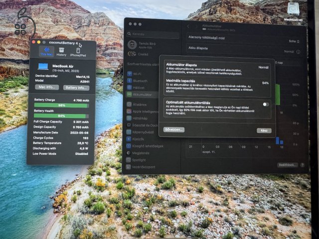Click Battery Temperature value 28,9 °C
This screenshot has height=239, width=319.
tap(83, 143)
